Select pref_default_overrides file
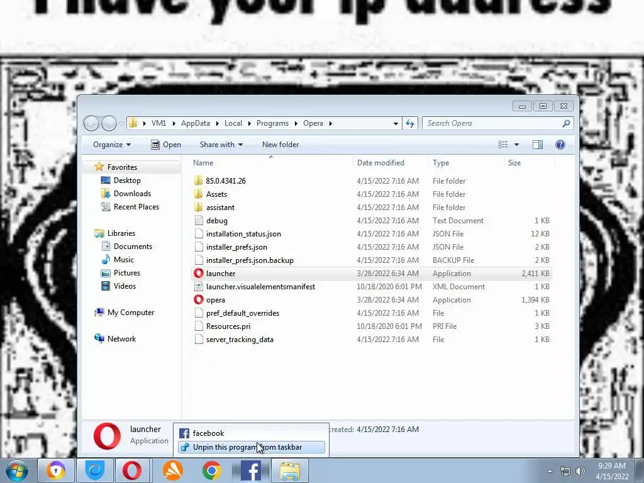Screen dimensions: 644x483 point(243,313)
